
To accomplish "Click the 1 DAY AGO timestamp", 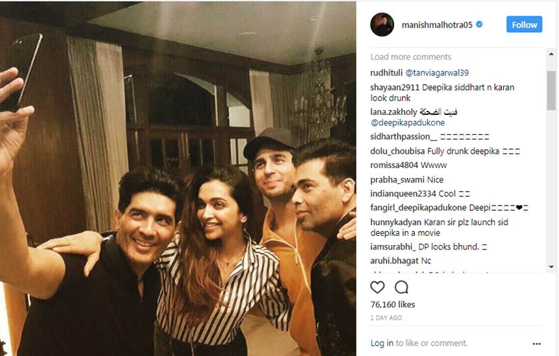I will (386, 318).
